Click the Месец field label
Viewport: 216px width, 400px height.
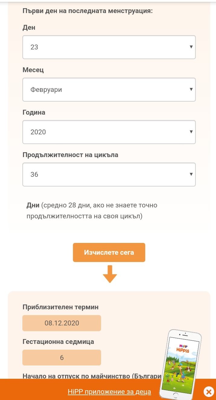pos(33,70)
